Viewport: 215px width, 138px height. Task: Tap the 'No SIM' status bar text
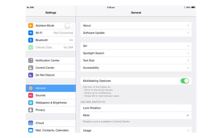(x=30, y=7)
